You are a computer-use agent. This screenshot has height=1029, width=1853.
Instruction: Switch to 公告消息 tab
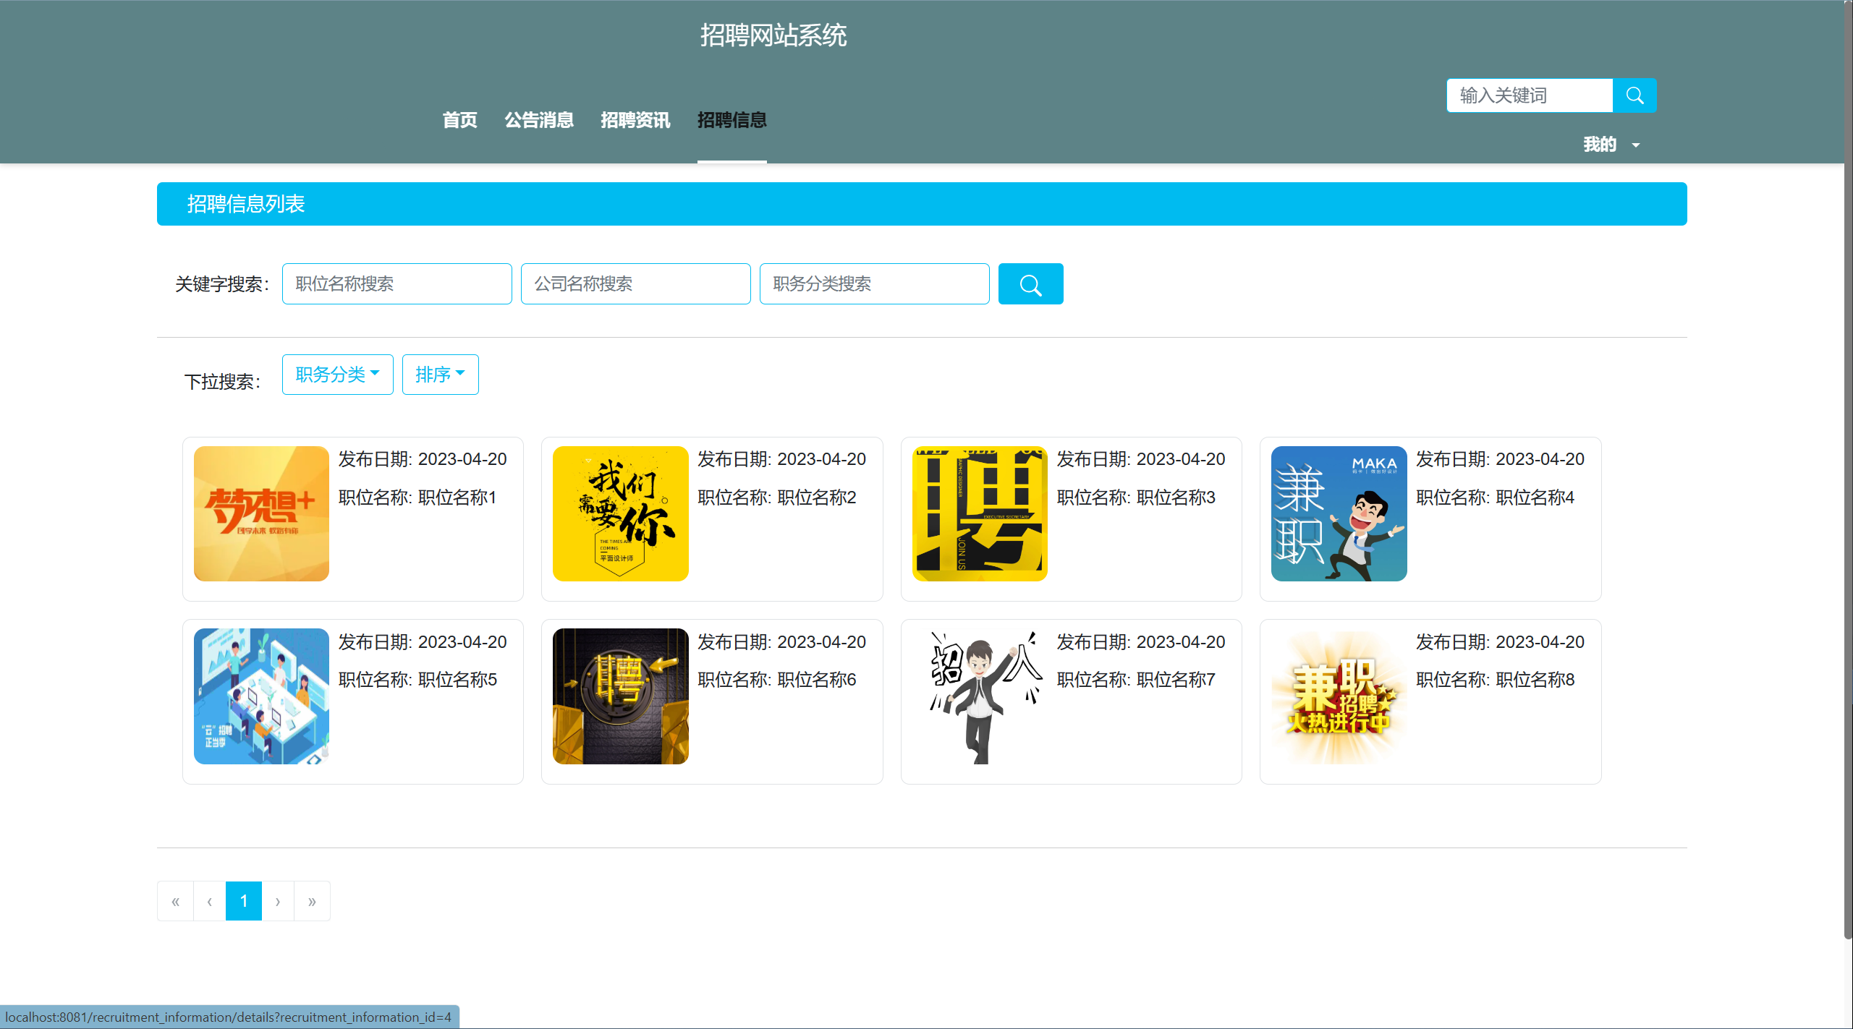tap(539, 120)
